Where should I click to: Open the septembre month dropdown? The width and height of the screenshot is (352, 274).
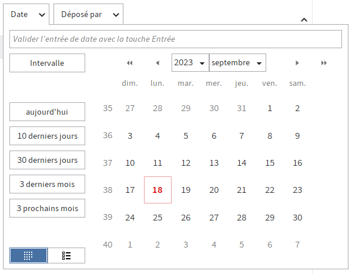coord(237,63)
